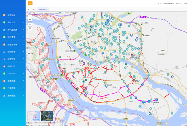187x126 pixels.
Task: Click the orange hamburger menu button
Action: pyautogui.click(x=30, y=3)
